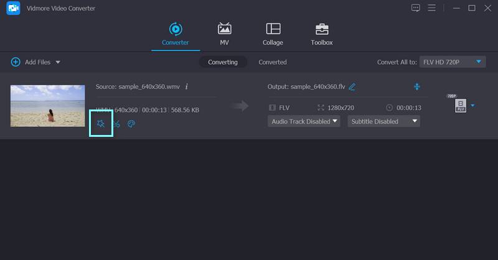
Task: Rename output file with pencil icon
Action: pos(352,86)
